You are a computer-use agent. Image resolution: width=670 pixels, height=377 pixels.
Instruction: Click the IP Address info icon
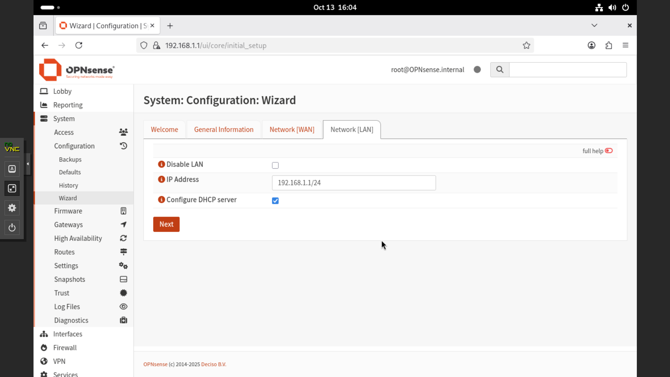pyautogui.click(x=161, y=179)
